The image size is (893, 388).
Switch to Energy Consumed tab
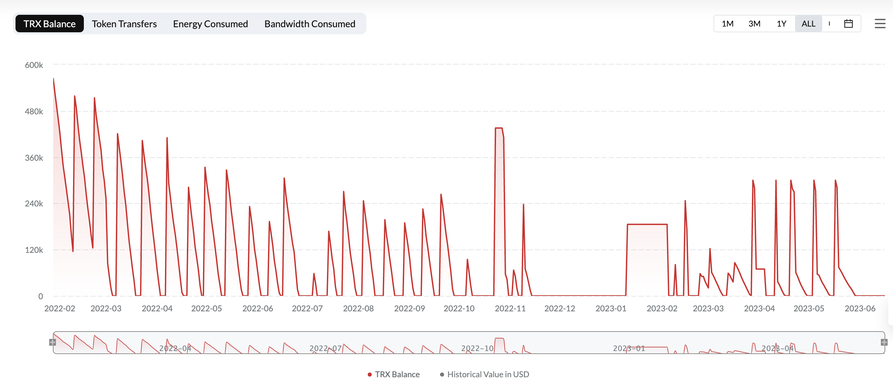click(210, 24)
